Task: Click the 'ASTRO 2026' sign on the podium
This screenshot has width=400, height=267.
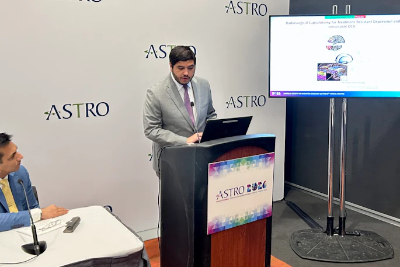Action: (241, 193)
